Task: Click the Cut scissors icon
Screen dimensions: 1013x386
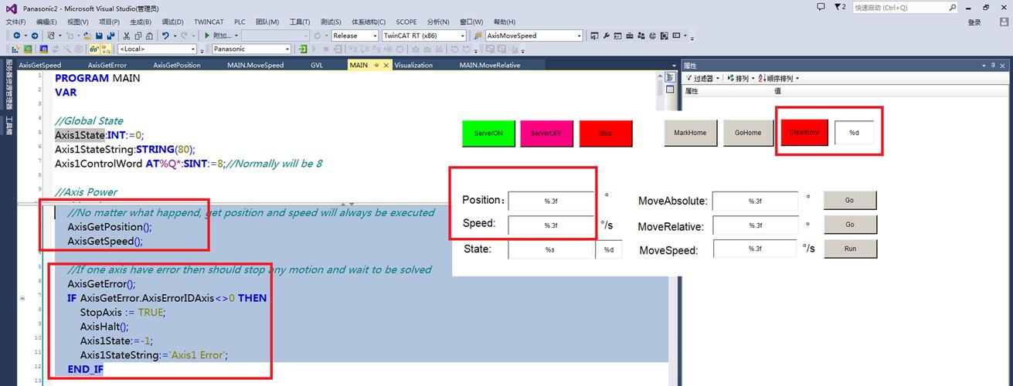Action: tap(125, 36)
